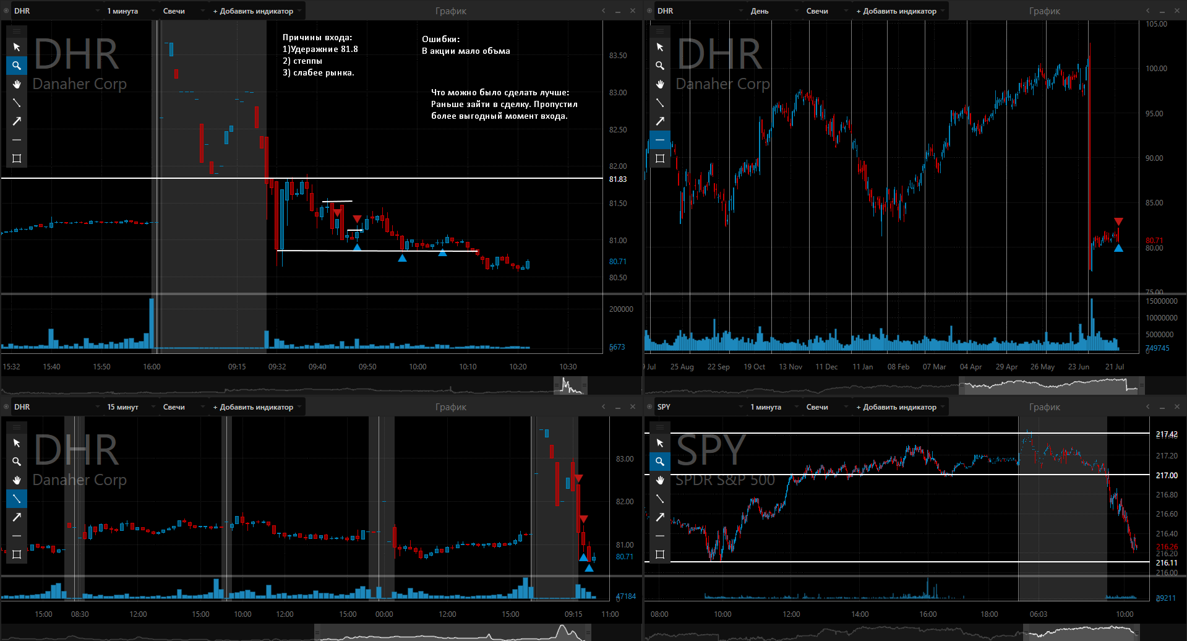
Task: Select the cursor tool in DHR 15-minute chart
Action: 17,443
